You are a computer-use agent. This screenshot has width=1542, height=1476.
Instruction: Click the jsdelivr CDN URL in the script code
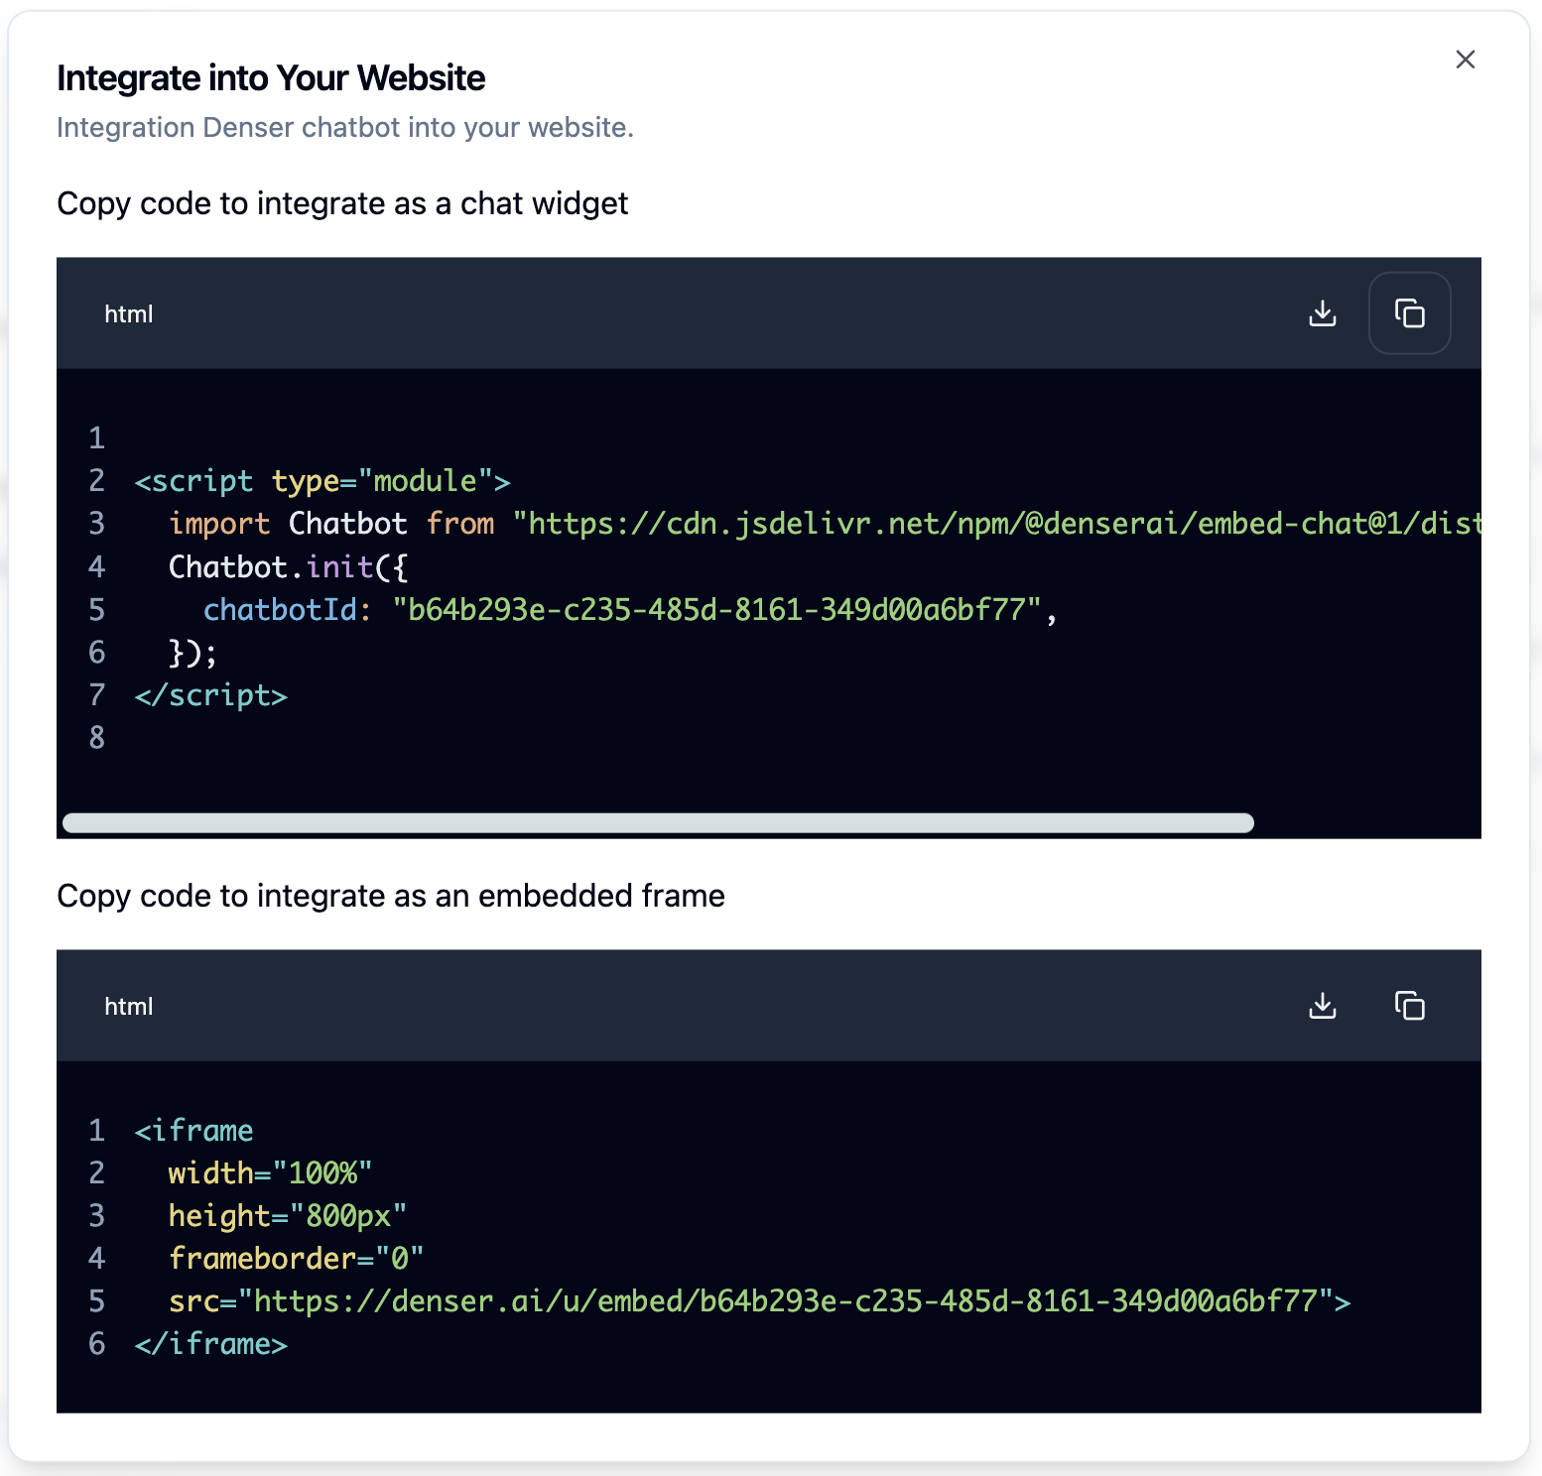992,523
